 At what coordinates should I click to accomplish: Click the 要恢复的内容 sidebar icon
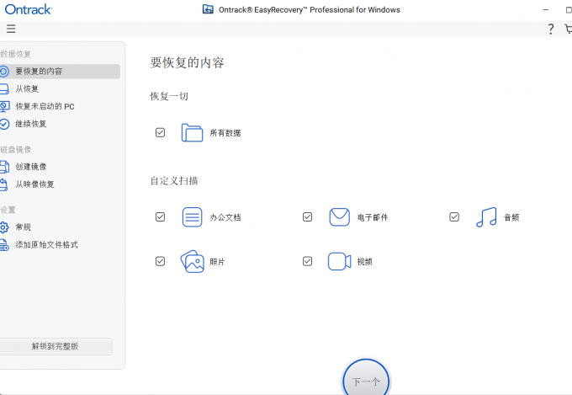(x=3, y=72)
